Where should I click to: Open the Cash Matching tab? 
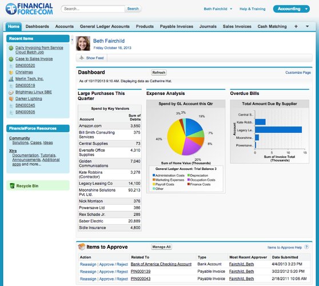tap(272, 26)
